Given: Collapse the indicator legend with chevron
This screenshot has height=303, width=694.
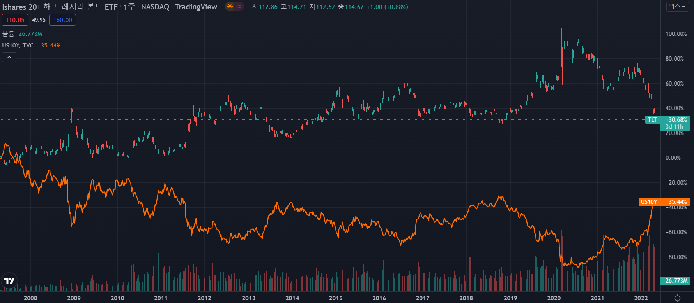Looking at the screenshot, I should pyautogui.click(x=9, y=57).
